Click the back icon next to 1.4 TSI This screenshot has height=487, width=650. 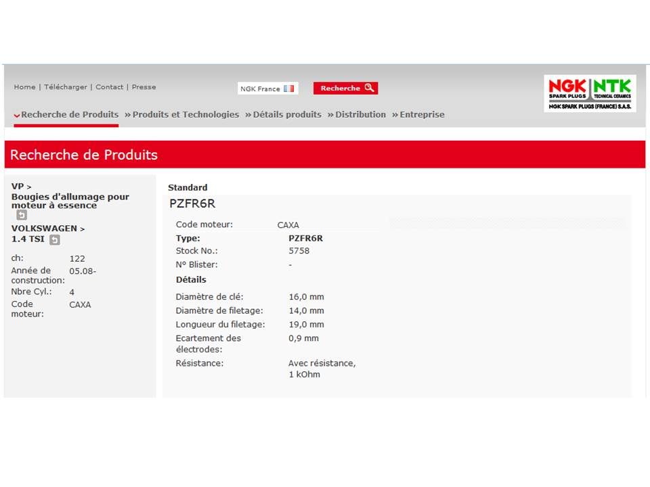55,239
